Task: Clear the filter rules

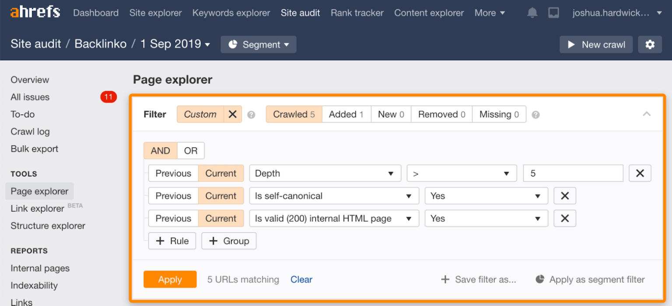Action: 301,279
